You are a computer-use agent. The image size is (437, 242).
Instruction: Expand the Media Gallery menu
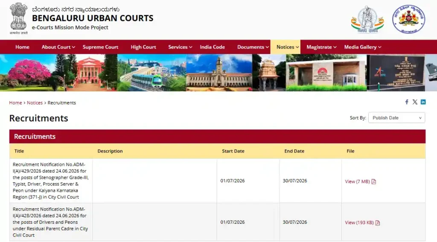point(363,47)
